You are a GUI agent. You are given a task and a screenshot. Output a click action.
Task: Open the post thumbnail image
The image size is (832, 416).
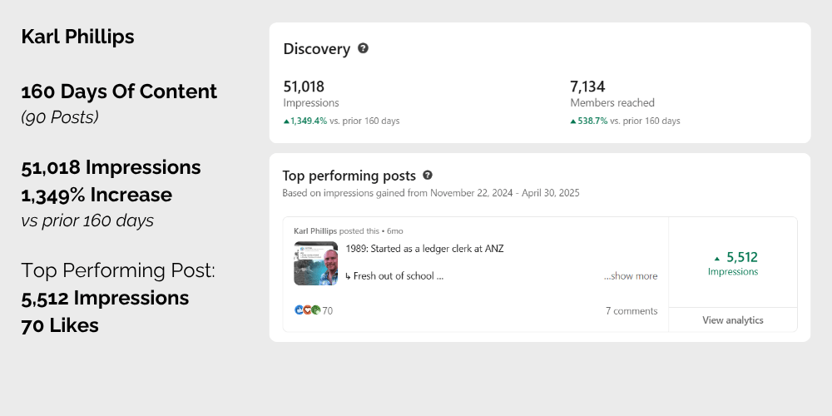pos(315,264)
